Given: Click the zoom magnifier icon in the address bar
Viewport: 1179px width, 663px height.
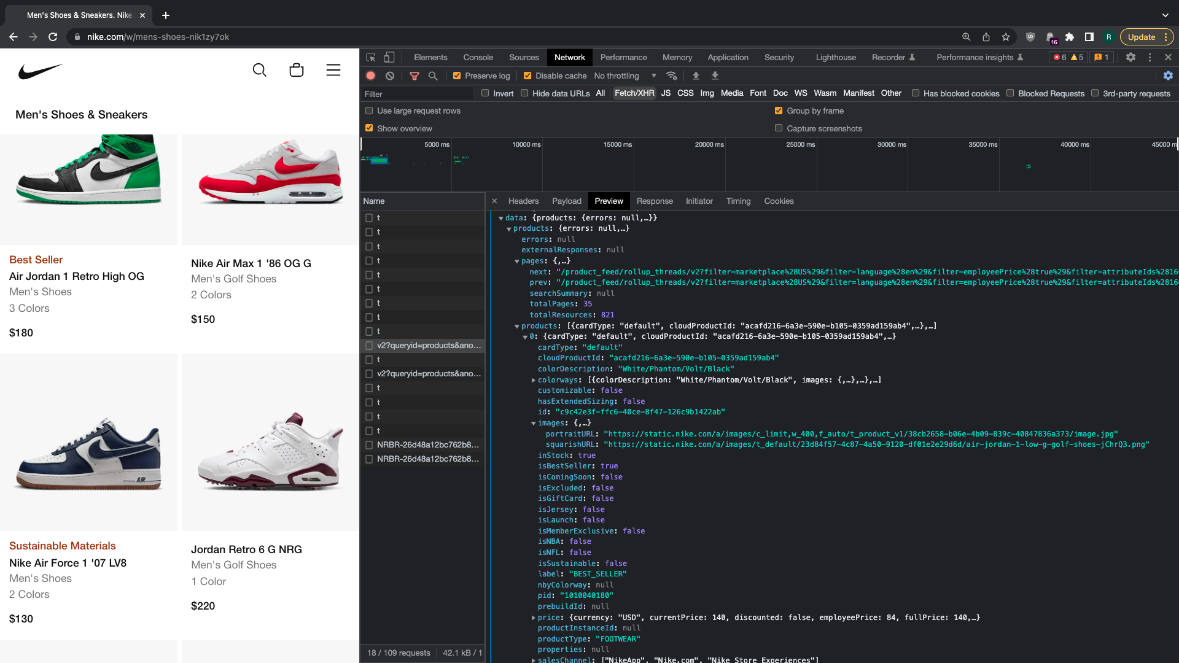Looking at the screenshot, I should [967, 37].
